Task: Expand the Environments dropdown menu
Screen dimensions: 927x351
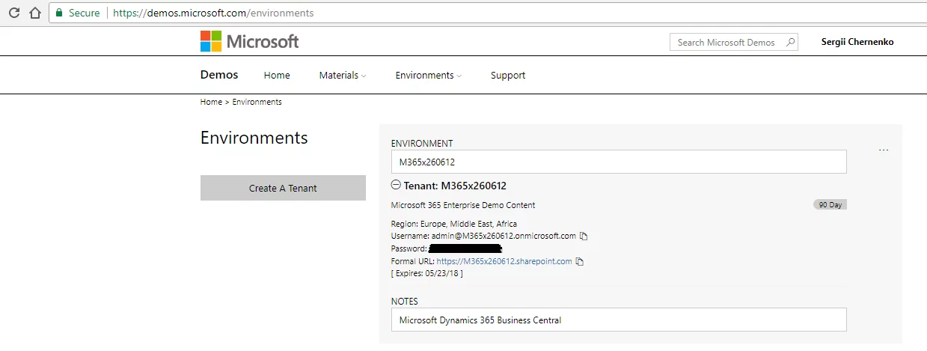Action: 428,75
